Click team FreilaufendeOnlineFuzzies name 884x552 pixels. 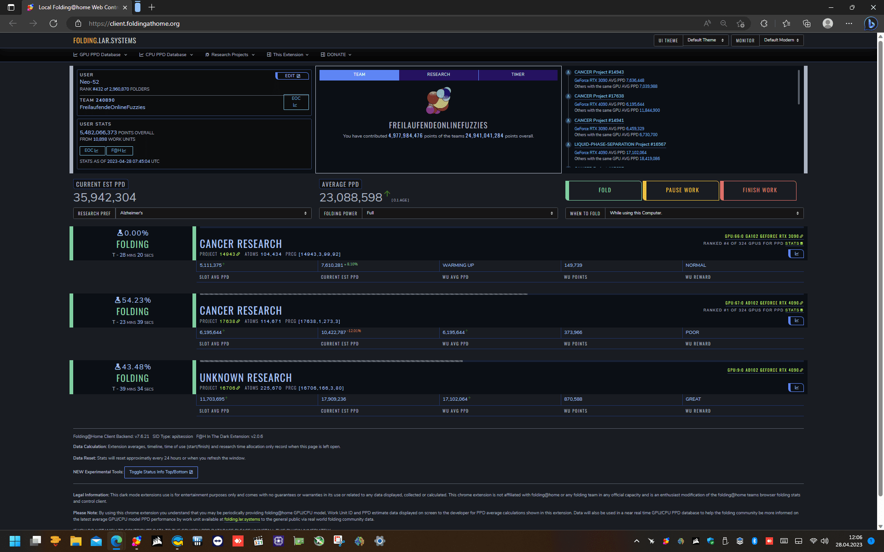coord(112,107)
